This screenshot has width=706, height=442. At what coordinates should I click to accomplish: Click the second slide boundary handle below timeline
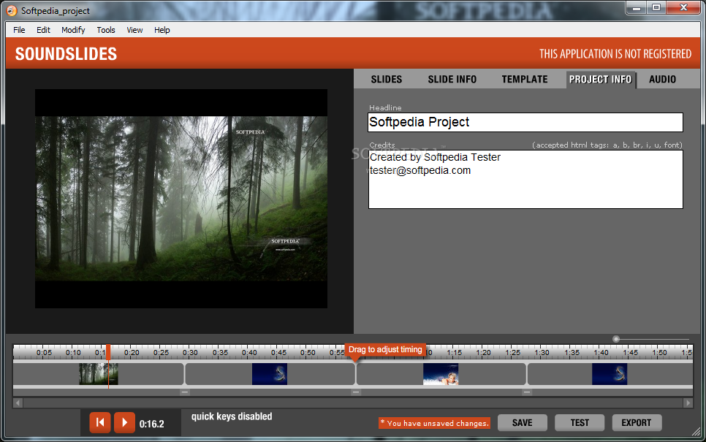pyautogui.click(x=356, y=392)
